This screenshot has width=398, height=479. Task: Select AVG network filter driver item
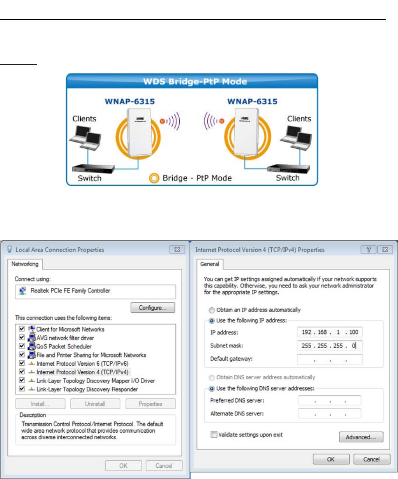coord(65,338)
